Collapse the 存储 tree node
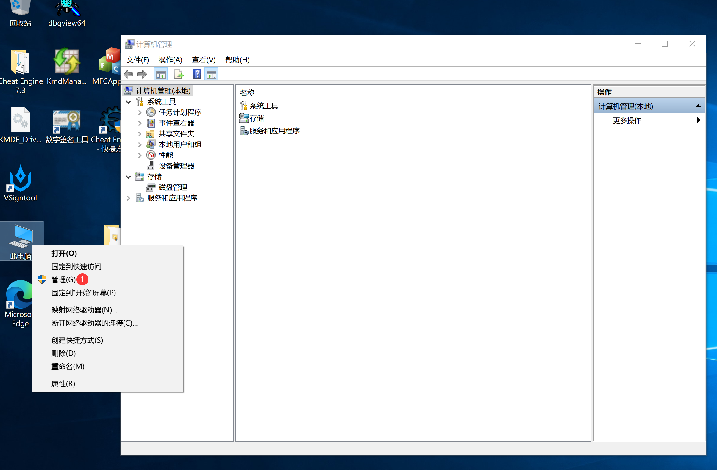This screenshot has height=470, width=717. 128,177
